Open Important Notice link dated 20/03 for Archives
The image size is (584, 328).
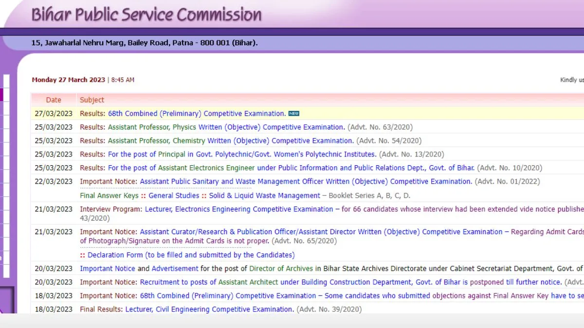pos(108,269)
